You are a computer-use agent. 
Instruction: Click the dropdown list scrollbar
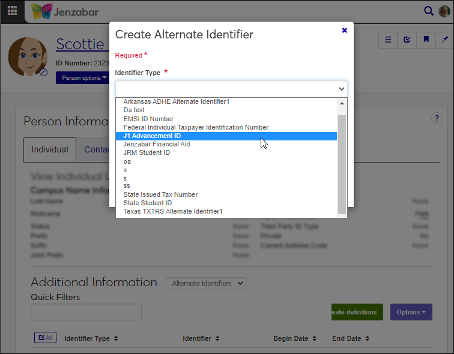[342, 162]
